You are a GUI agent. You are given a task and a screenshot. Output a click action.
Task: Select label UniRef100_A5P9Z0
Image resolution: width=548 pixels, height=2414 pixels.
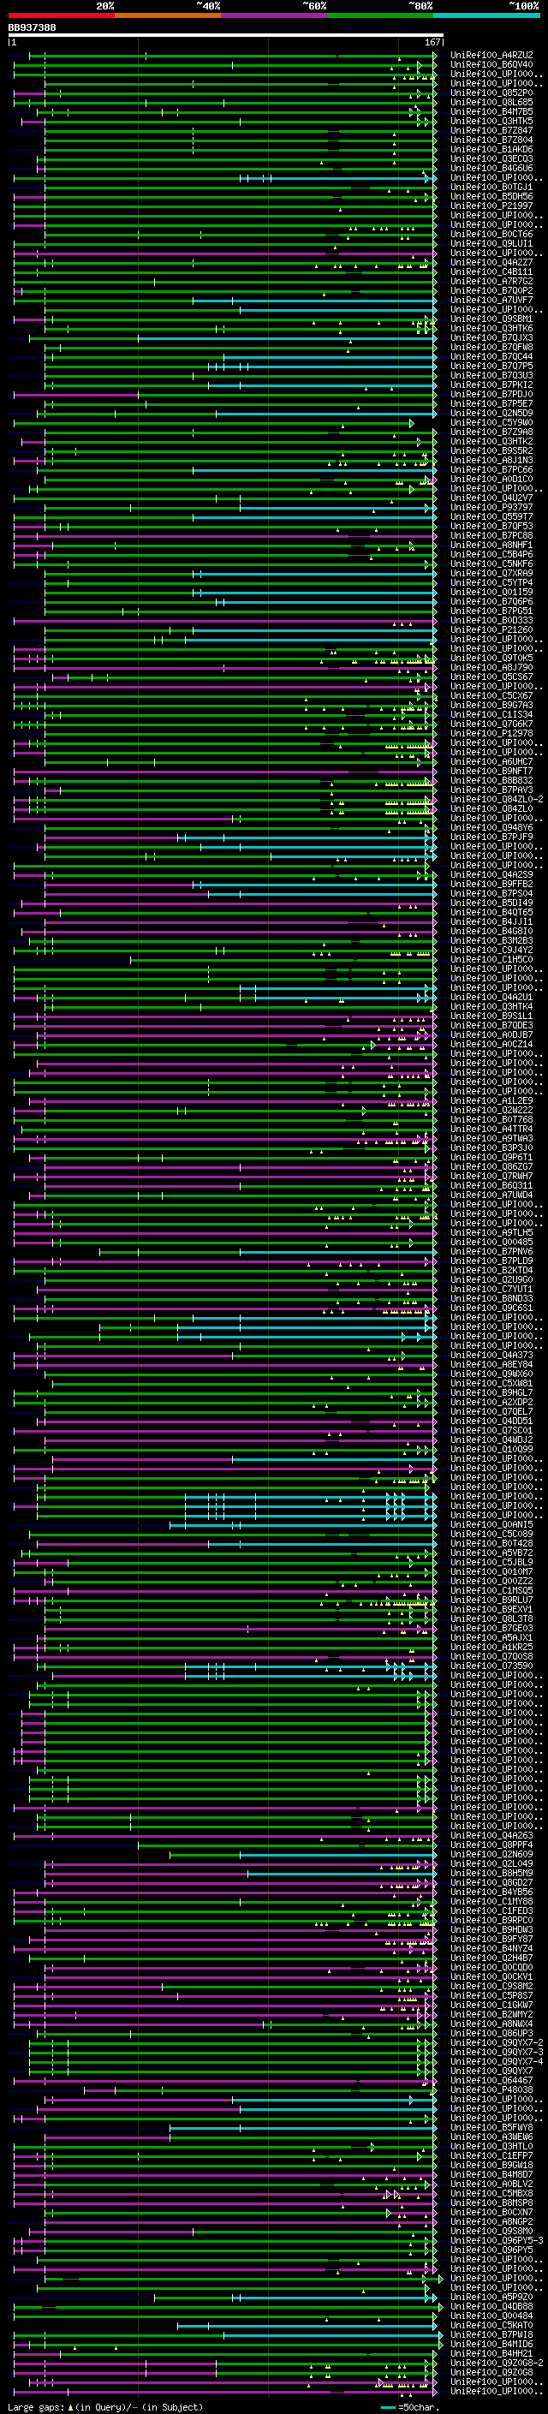(491, 2297)
